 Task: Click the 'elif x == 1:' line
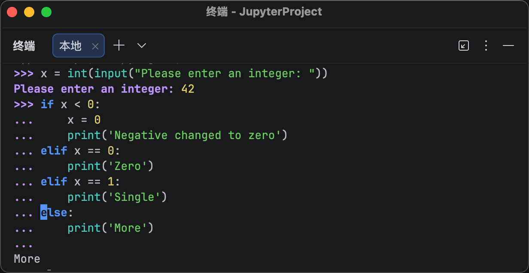tap(80, 182)
